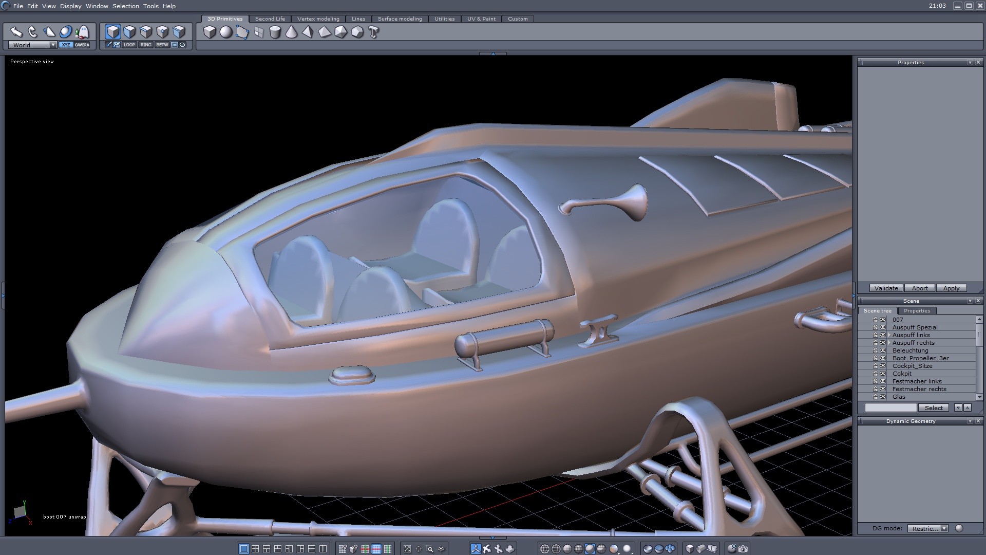986x555 pixels.
Task: Choose the cone primitive icon
Action: coord(291,32)
